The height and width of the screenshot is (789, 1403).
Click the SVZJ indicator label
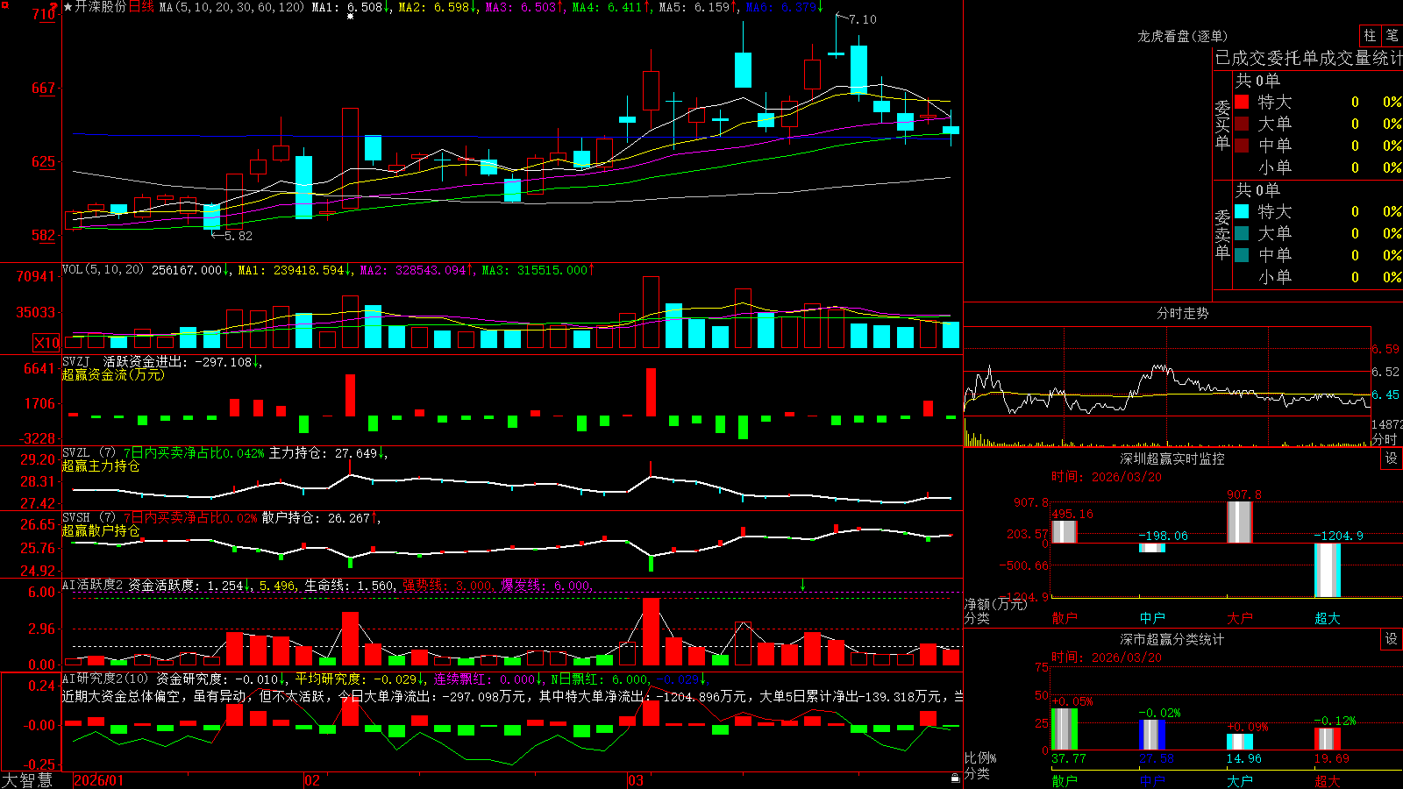coord(76,361)
